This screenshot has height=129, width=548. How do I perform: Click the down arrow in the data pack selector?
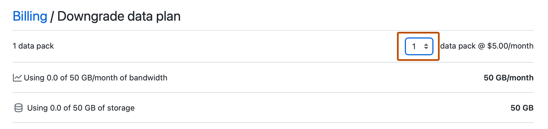(426, 48)
